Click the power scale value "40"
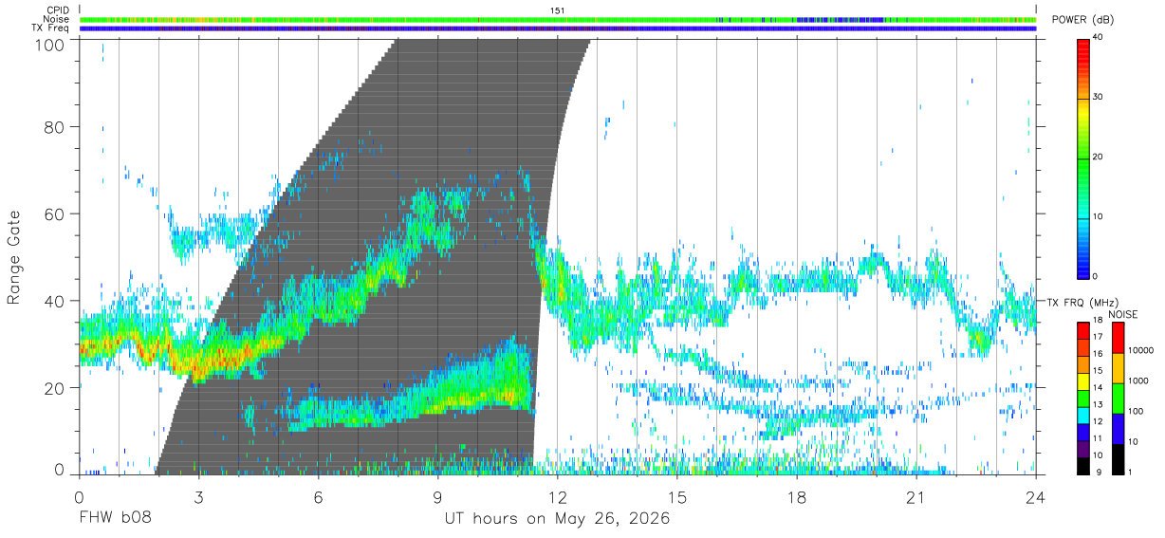This screenshot has height=538, width=1165. [1099, 38]
